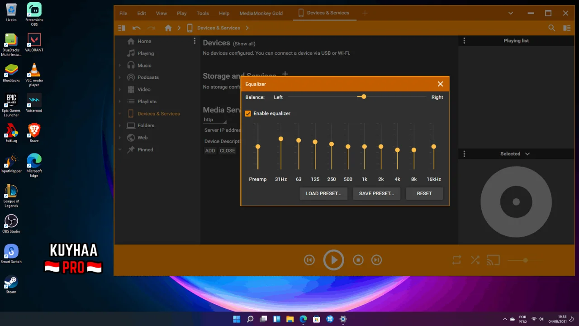Click the play button in the player

tap(333, 260)
